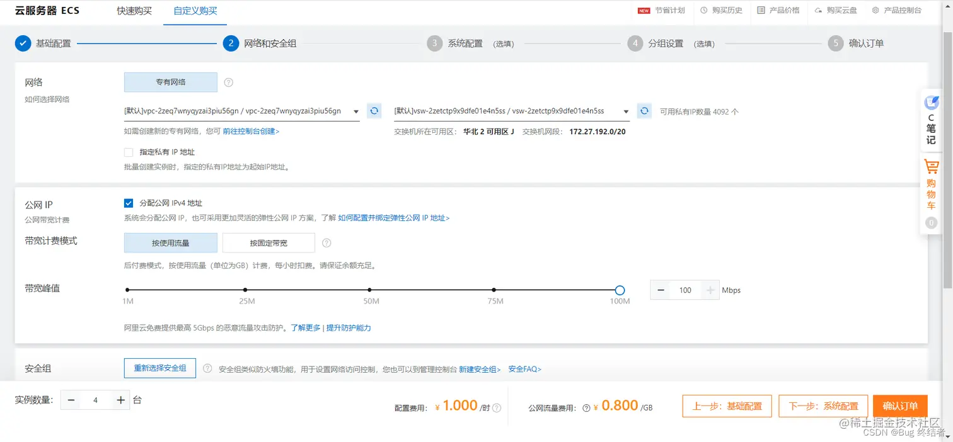The height and width of the screenshot is (442, 953).
Task: Open 了解更多 link
Action: [x=306, y=328]
